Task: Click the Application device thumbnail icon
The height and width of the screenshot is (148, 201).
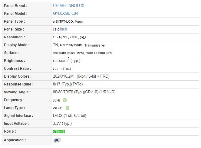Action: point(57,140)
